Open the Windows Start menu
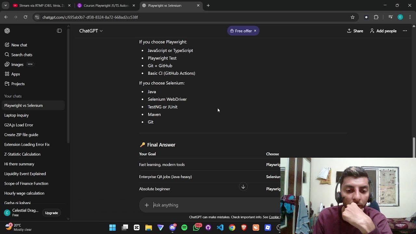Image resolution: width=416 pixels, height=234 pixels. [112, 227]
